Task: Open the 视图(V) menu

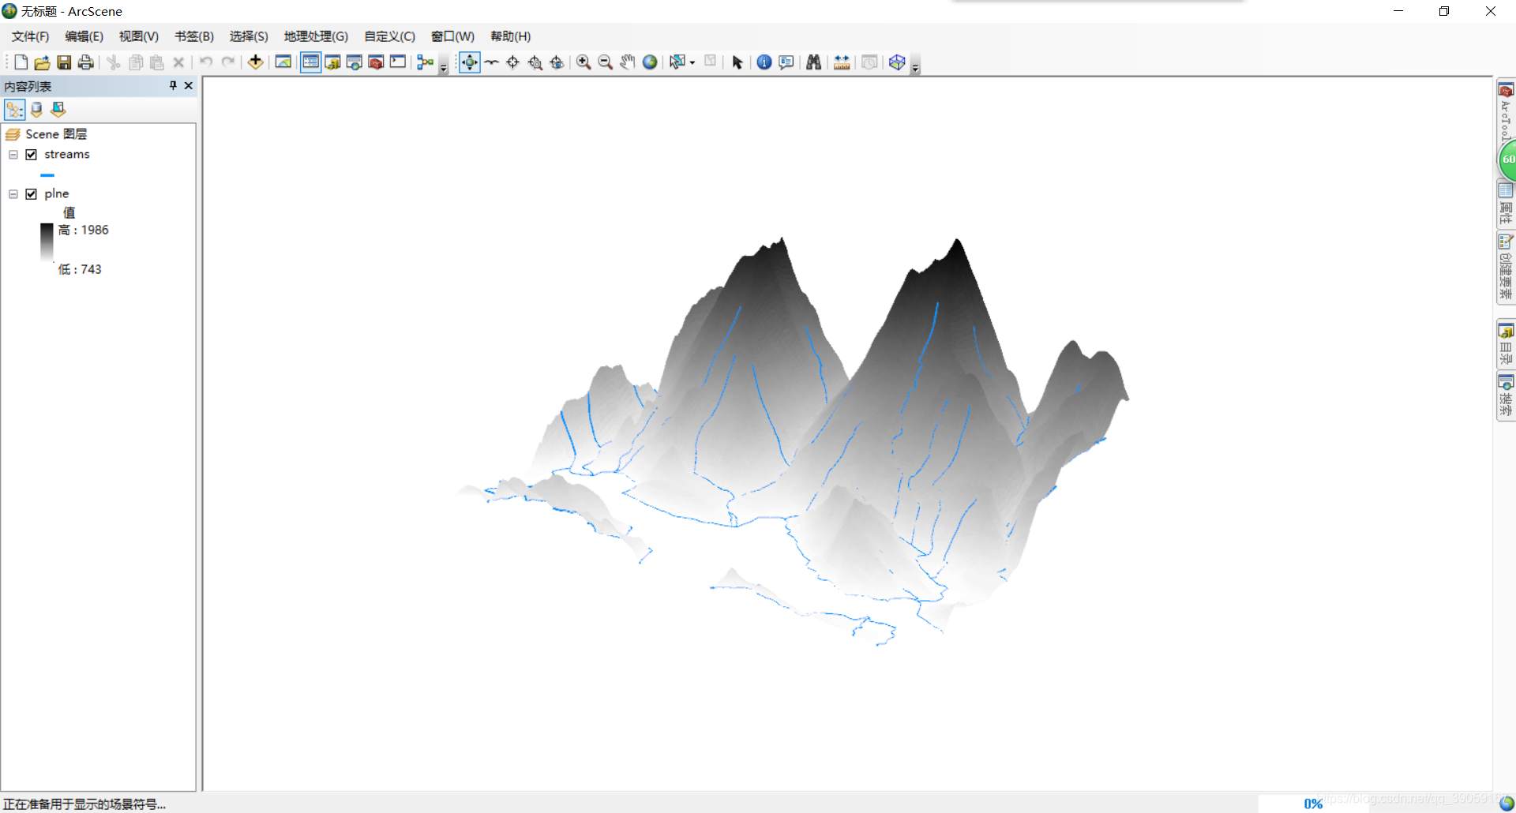Action: (x=139, y=36)
